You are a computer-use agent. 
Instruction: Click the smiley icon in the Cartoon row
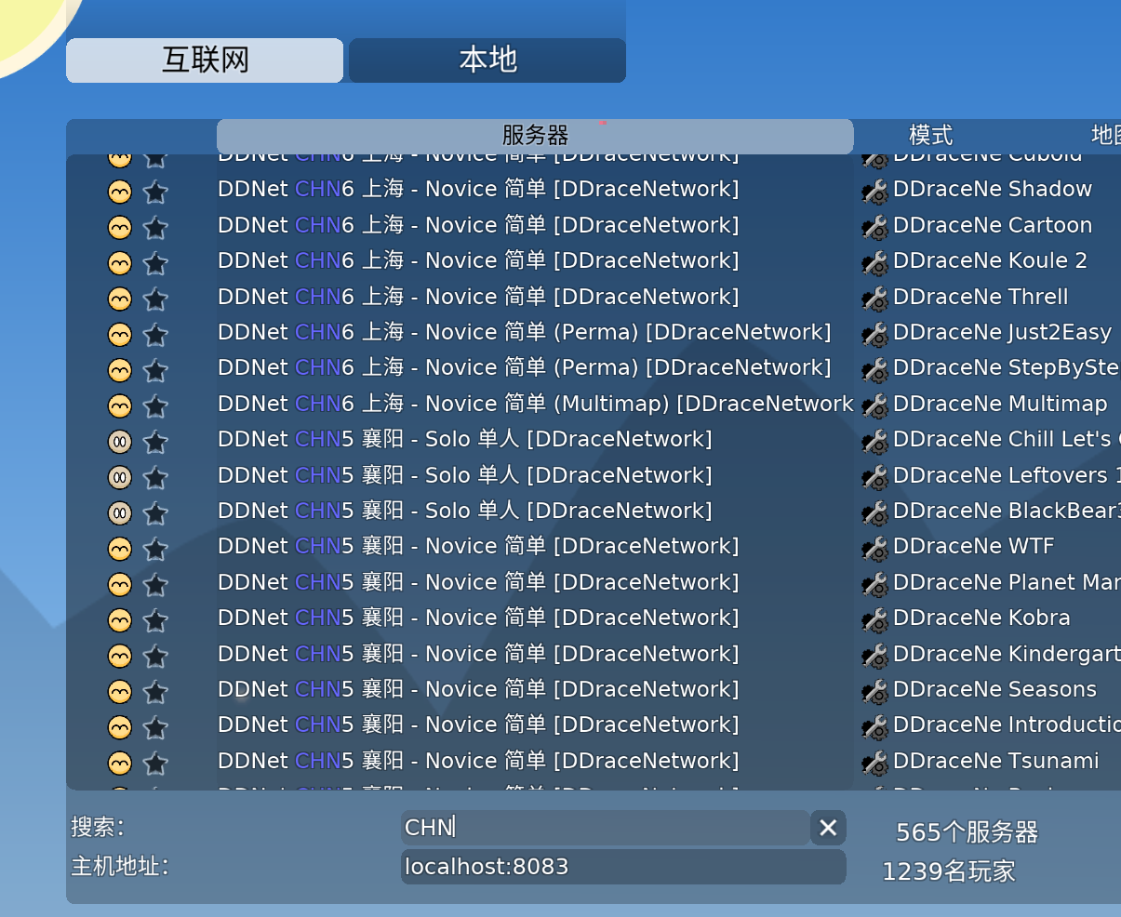click(x=120, y=227)
